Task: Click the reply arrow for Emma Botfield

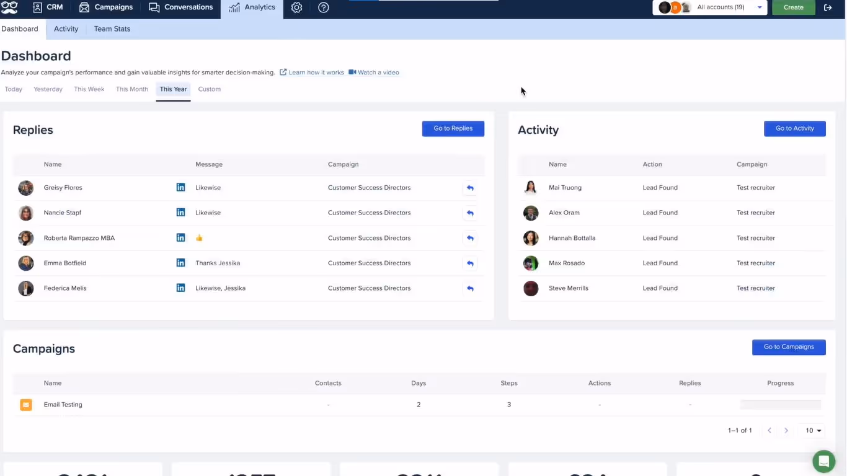Action: (x=470, y=263)
